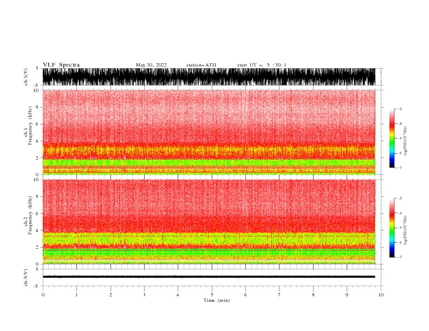The width and height of the screenshot is (429, 331).
Task: Click the time axis tick label "3"
Action: coord(144,295)
